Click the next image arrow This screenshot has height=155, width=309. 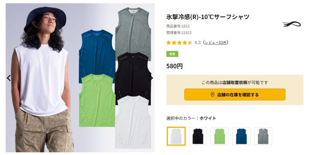(x=151, y=78)
